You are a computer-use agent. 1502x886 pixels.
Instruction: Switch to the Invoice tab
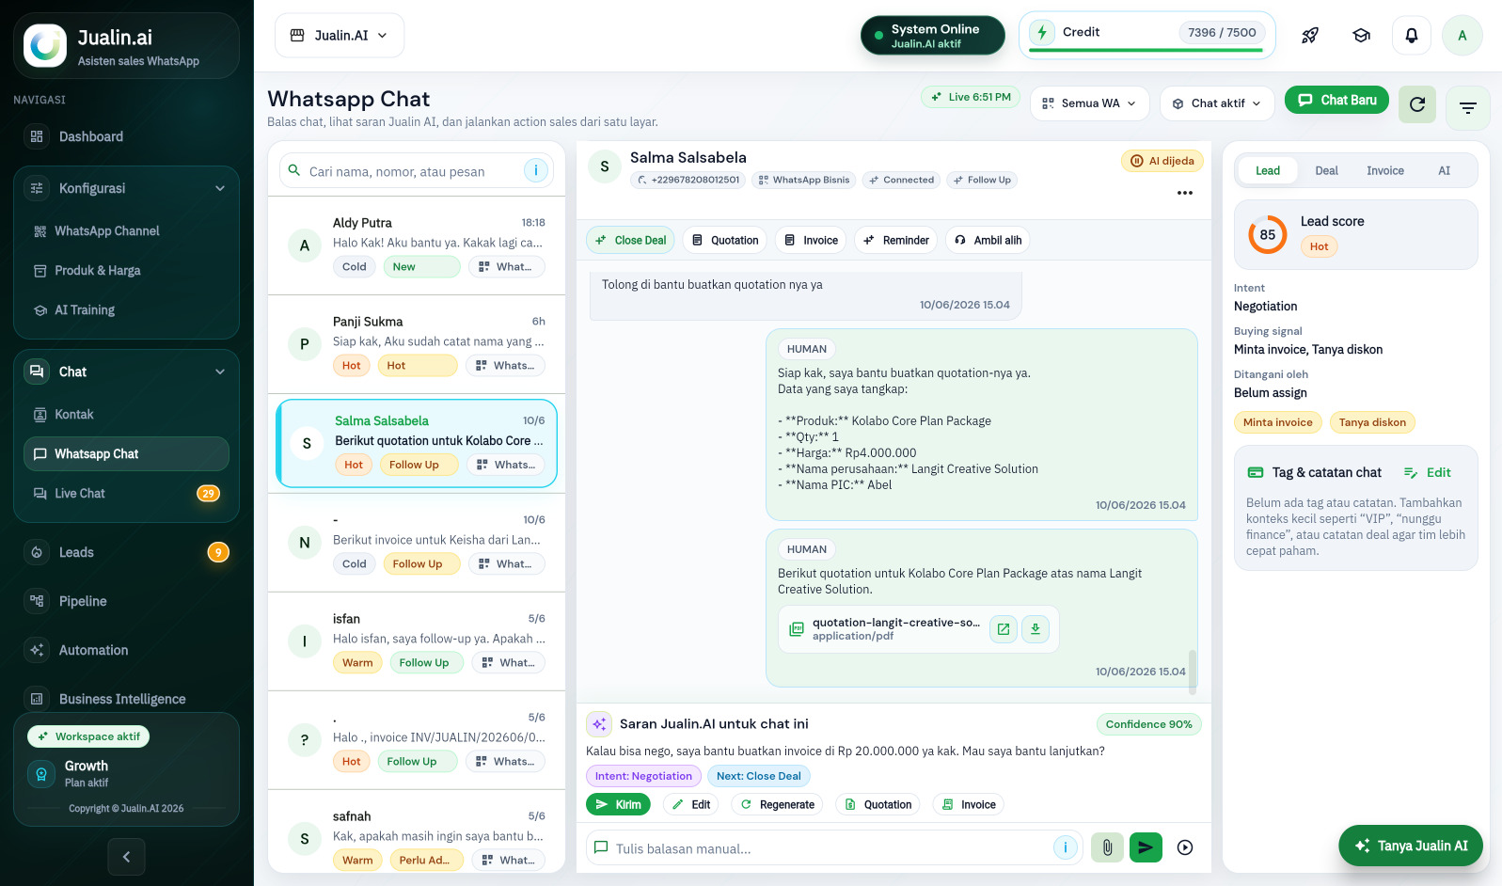pyautogui.click(x=1384, y=170)
